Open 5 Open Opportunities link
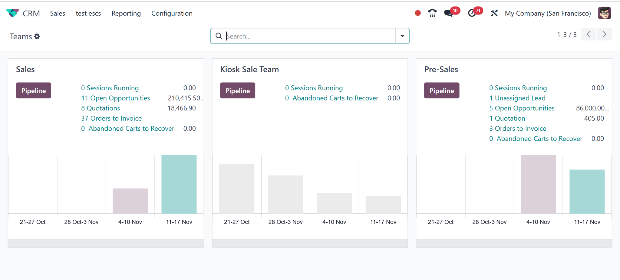Screen dimensions: 620x280 (522, 108)
